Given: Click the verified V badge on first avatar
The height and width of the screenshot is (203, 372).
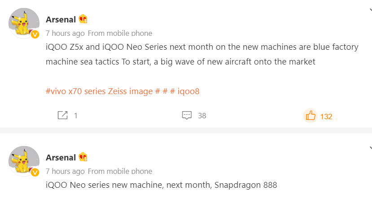Looking at the screenshot, I should pos(35,35).
